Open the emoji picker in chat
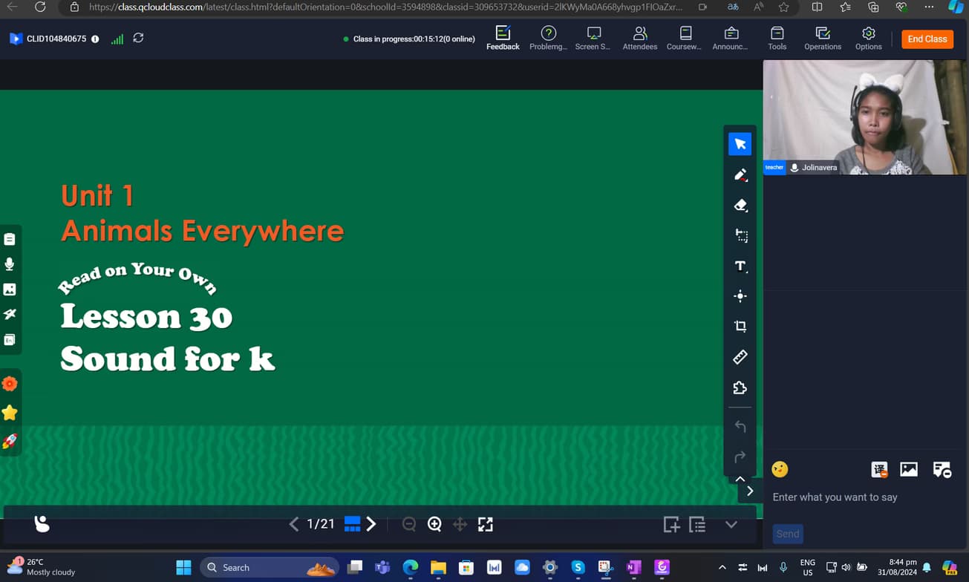The width and height of the screenshot is (969, 582). [780, 469]
